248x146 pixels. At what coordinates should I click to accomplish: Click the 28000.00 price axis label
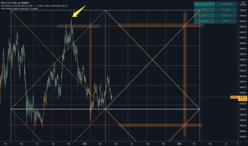(243, 131)
